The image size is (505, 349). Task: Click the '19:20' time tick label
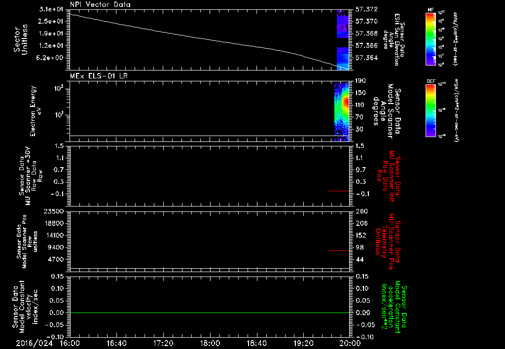[x=303, y=343]
